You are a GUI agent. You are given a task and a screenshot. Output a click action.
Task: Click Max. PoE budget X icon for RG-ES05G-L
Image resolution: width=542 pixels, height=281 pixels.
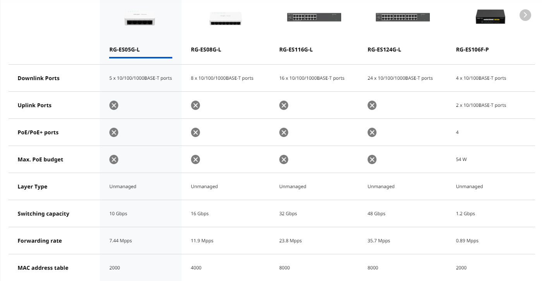(x=114, y=159)
